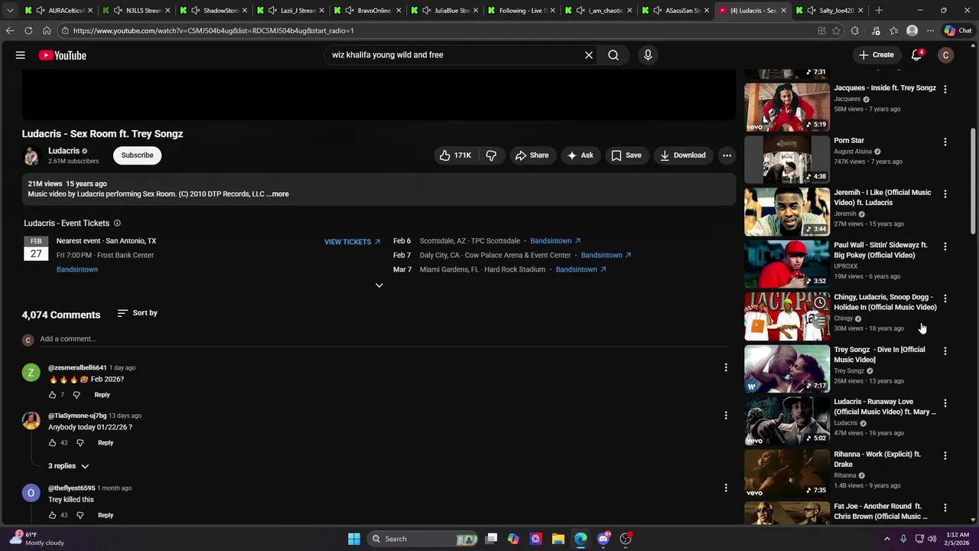Subscribe to the Ludacris channel
979x551 pixels.
coord(138,155)
